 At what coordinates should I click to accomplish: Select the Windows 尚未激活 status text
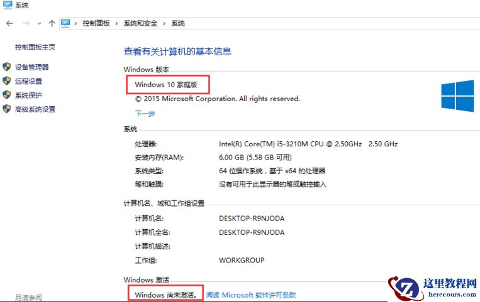[165, 295]
